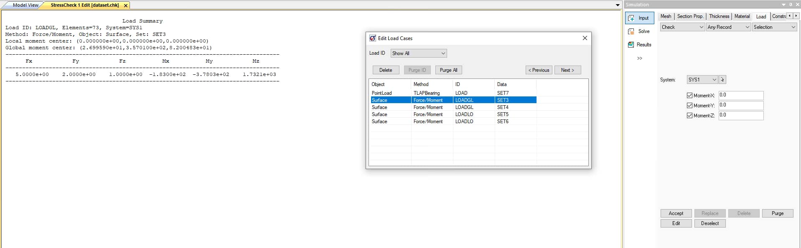The height and width of the screenshot is (248, 801).
Task: Open the Input section in Simulation panel
Action: click(639, 18)
